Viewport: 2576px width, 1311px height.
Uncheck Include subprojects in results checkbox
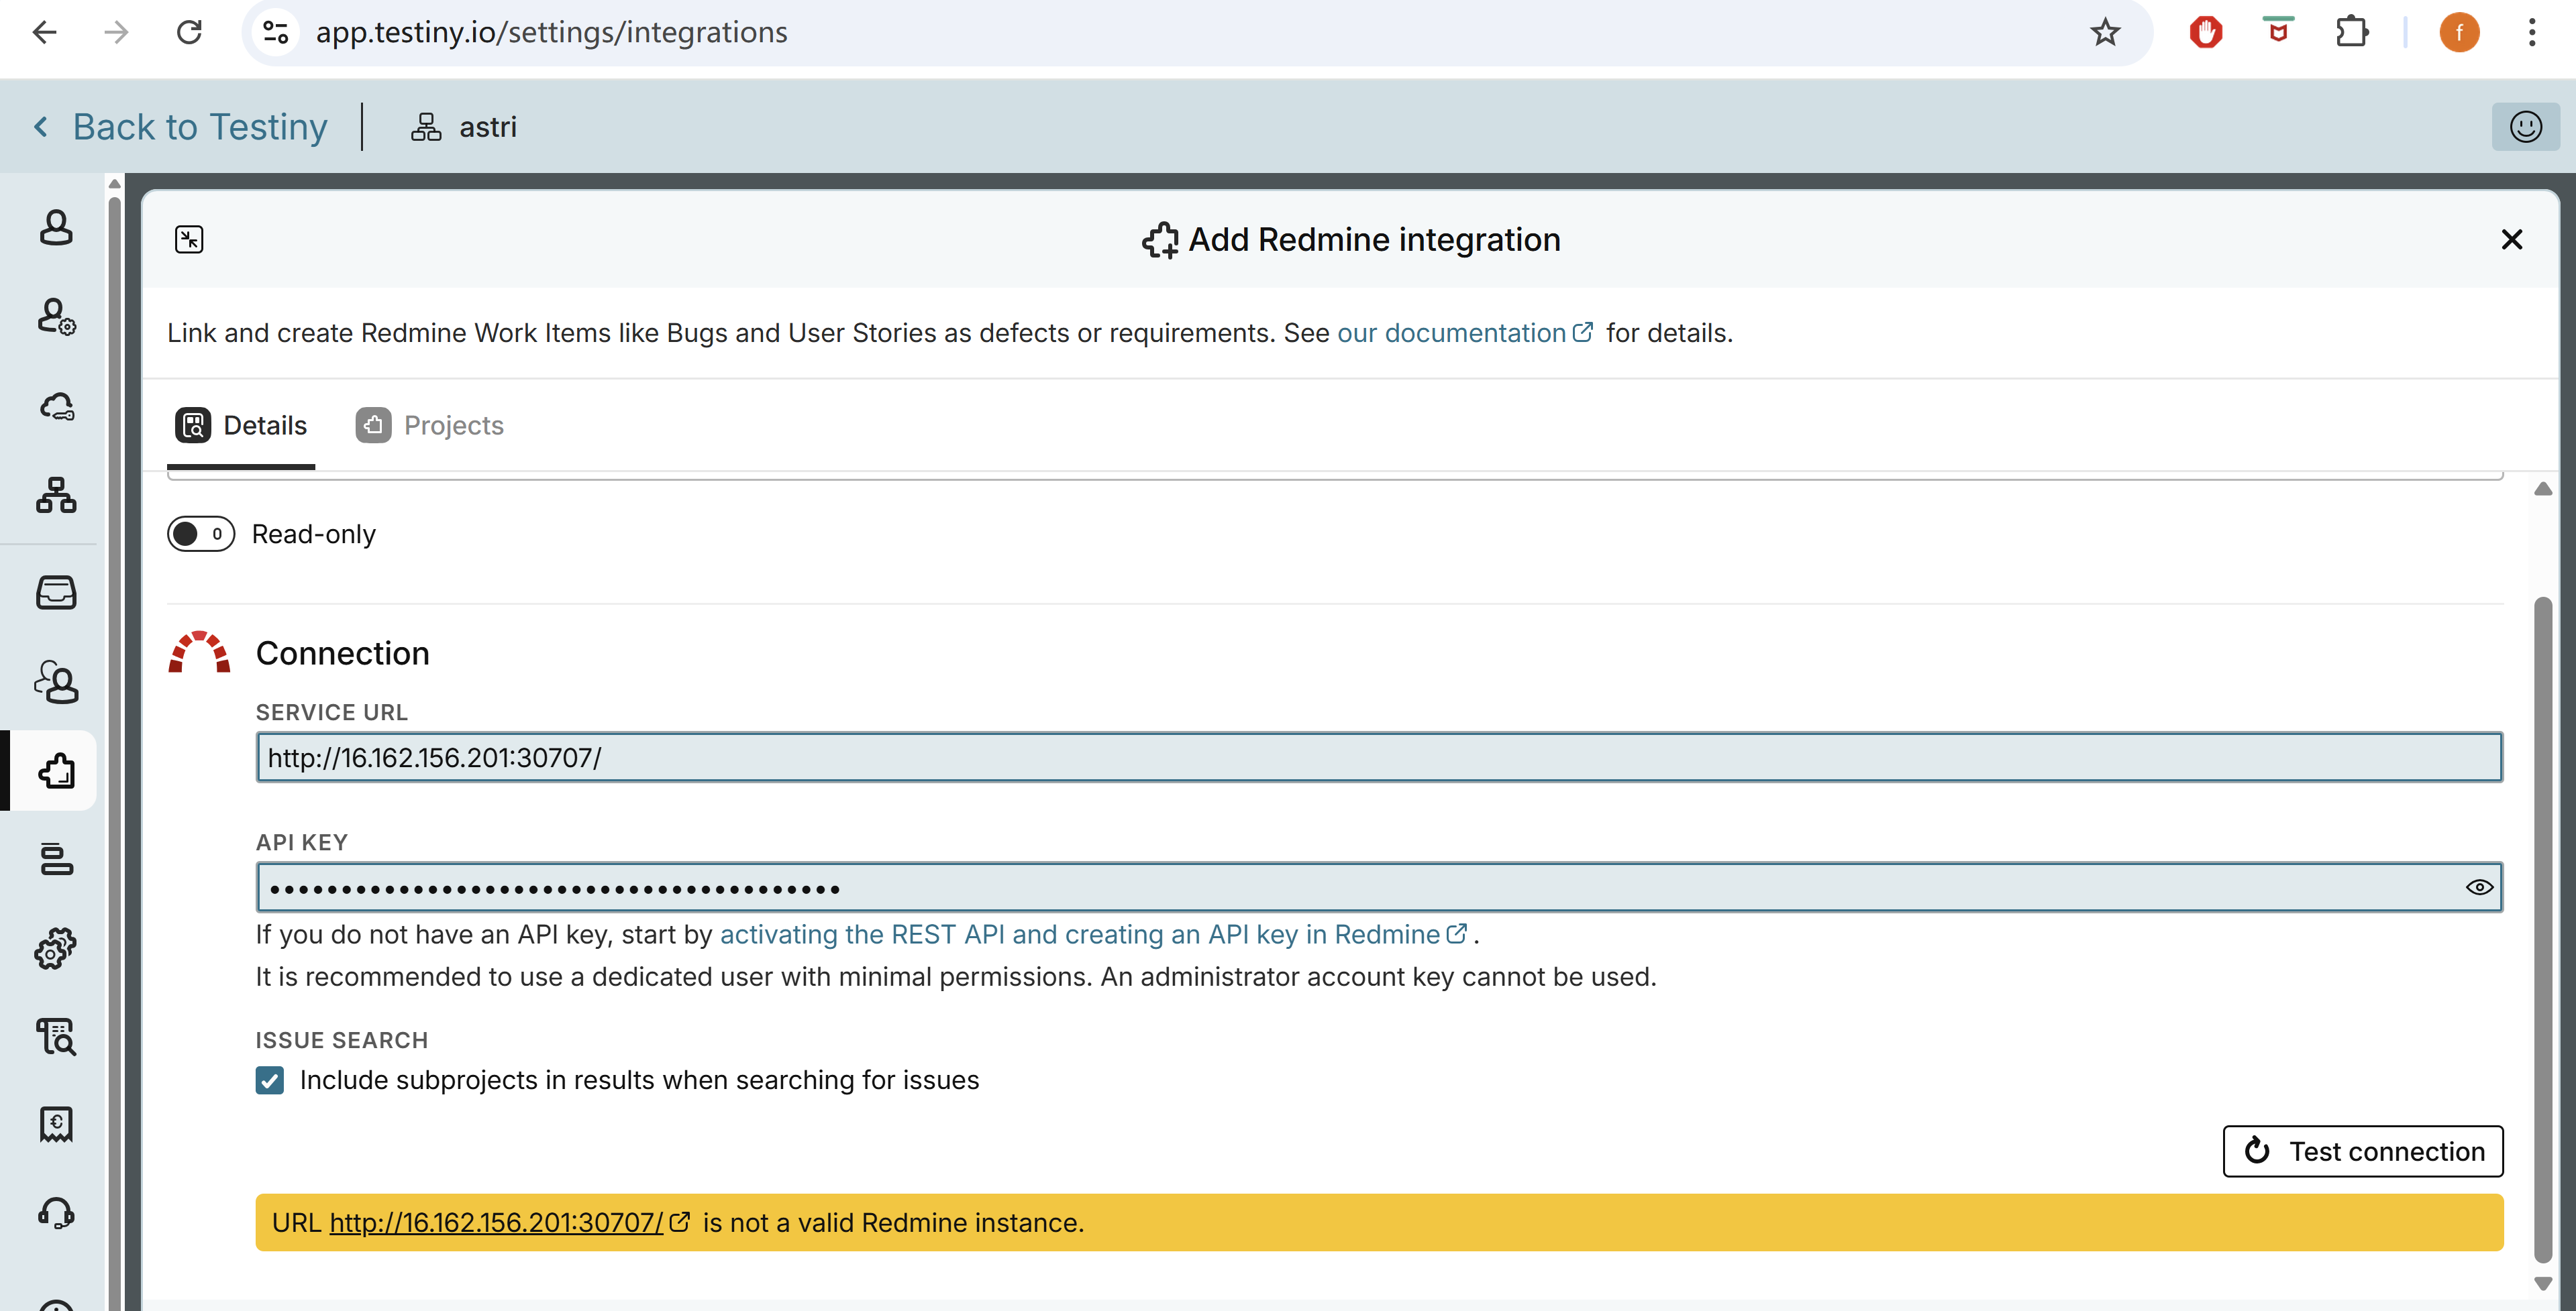(x=270, y=1080)
